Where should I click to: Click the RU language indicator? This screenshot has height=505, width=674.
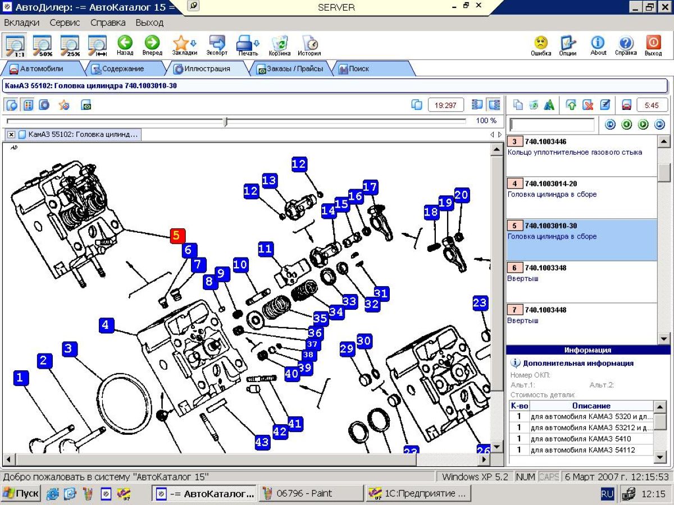pos(607,494)
